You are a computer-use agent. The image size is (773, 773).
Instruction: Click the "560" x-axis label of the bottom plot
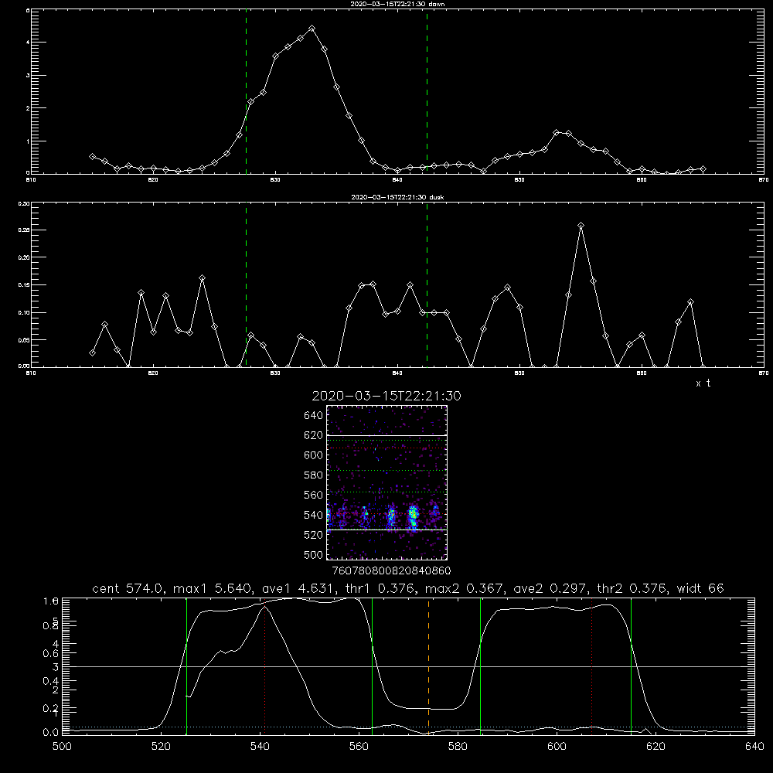click(359, 747)
